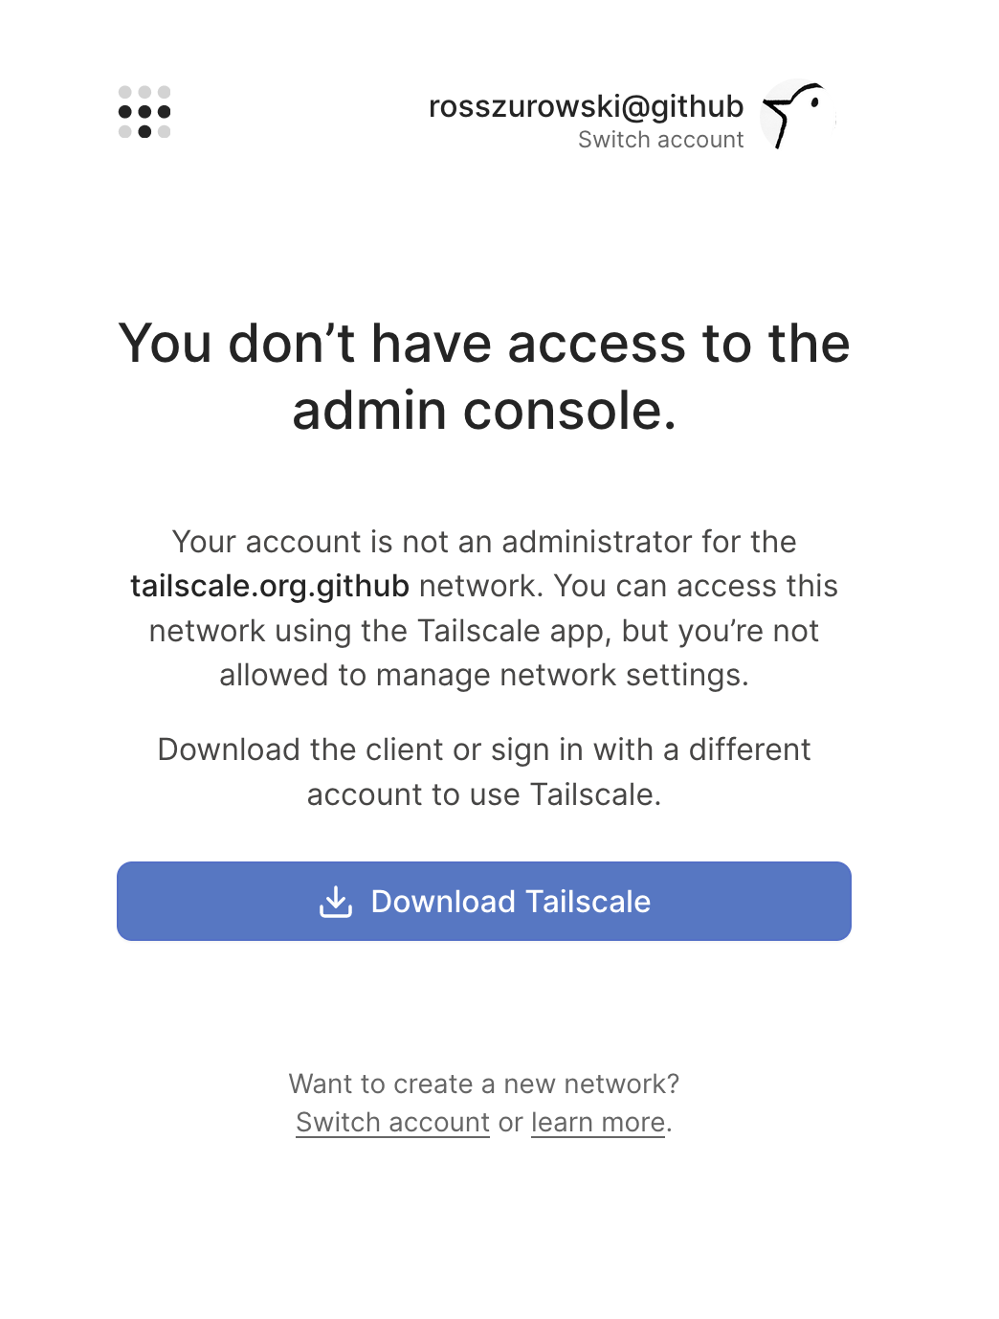Click the download arrow icon inside the blue button
This screenshot has width=999, height=1319.
337,901
